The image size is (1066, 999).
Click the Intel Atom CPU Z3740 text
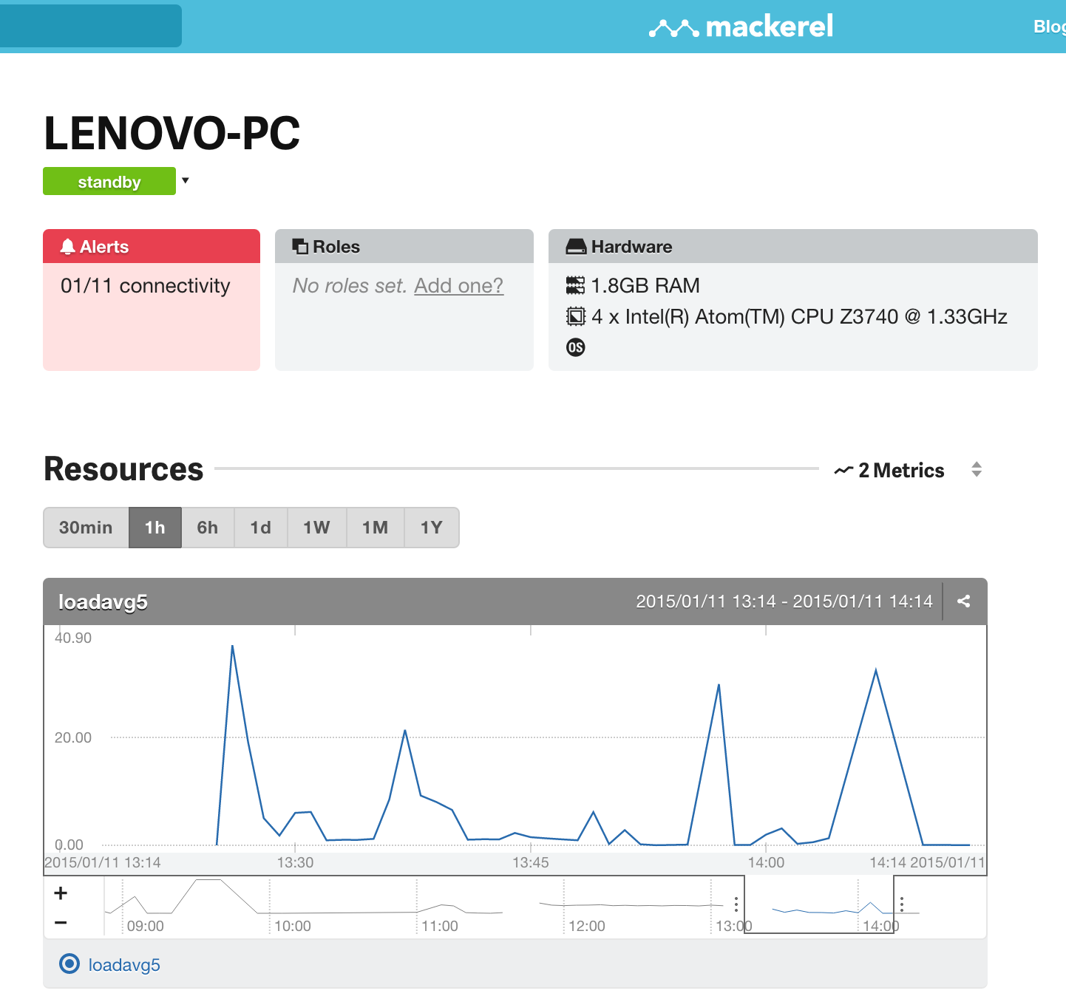(799, 317)
